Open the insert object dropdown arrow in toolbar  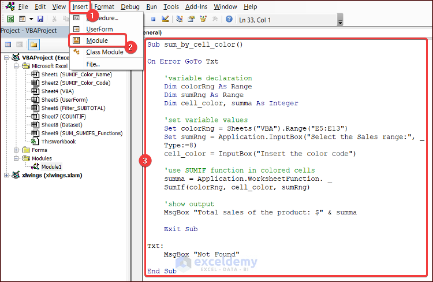coord(31,19)
